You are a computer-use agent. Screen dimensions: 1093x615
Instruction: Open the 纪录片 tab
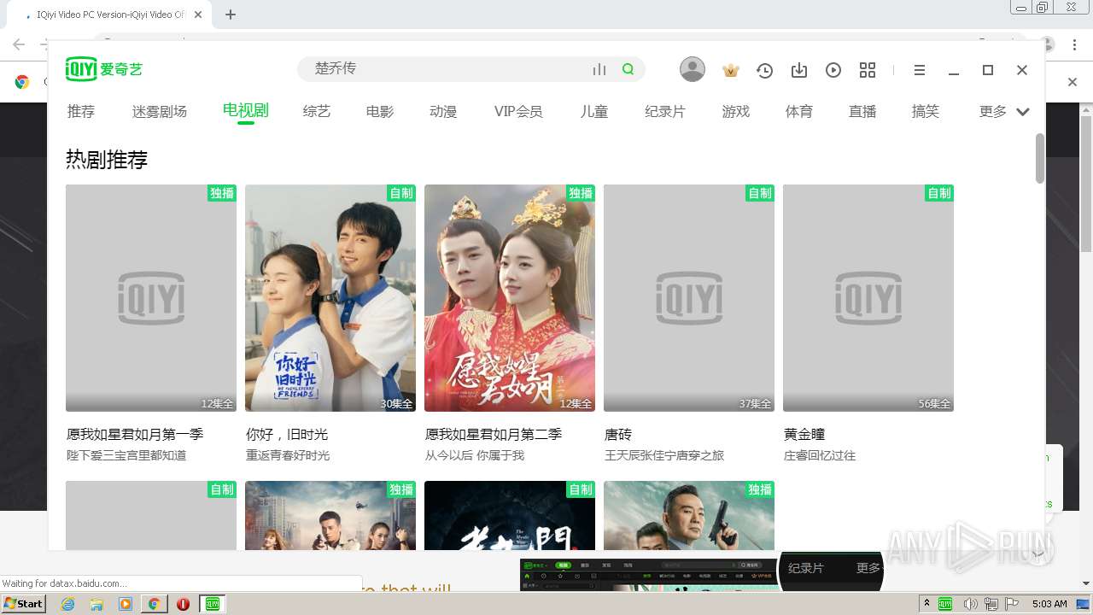(665, 112)
